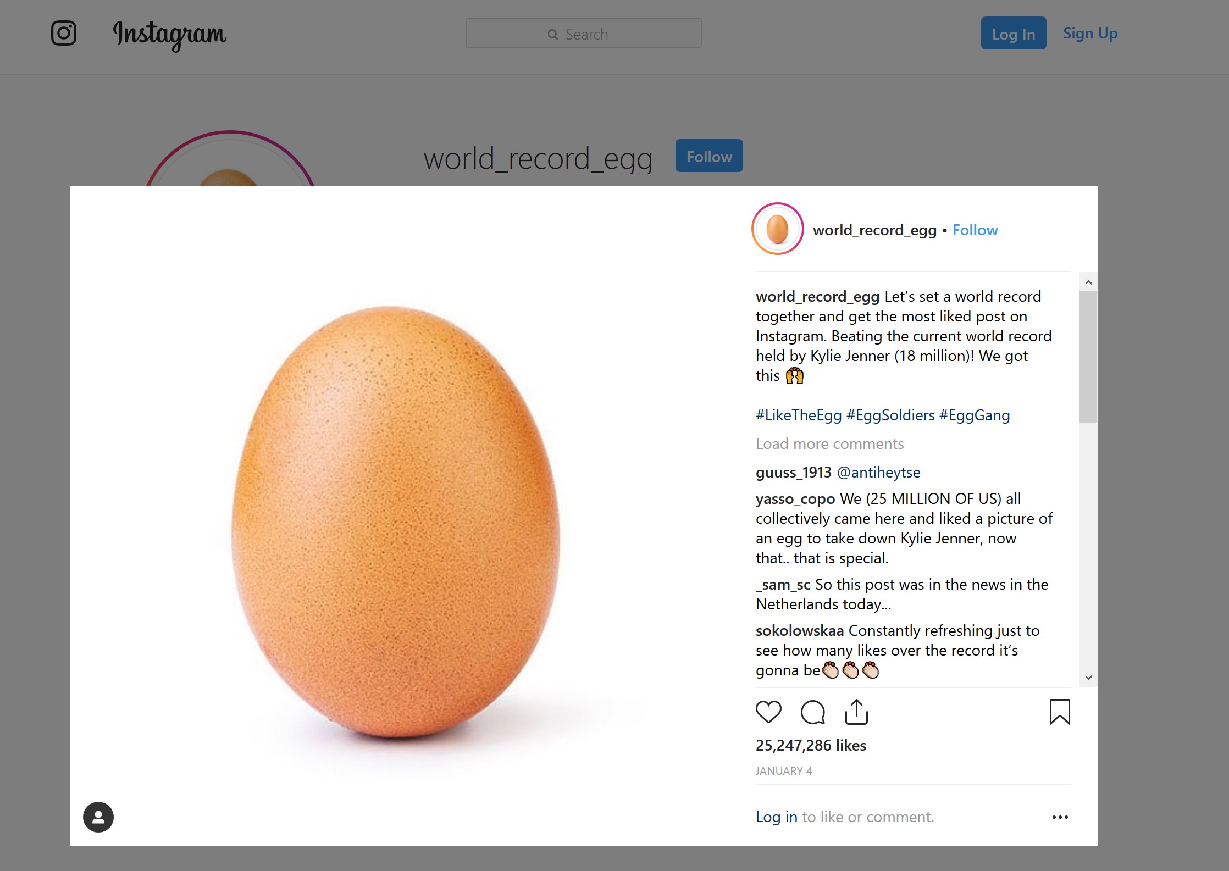Click Follow link beside post username
The image size is (1229, 871).
pyautogui.click(x=975, y=230)
